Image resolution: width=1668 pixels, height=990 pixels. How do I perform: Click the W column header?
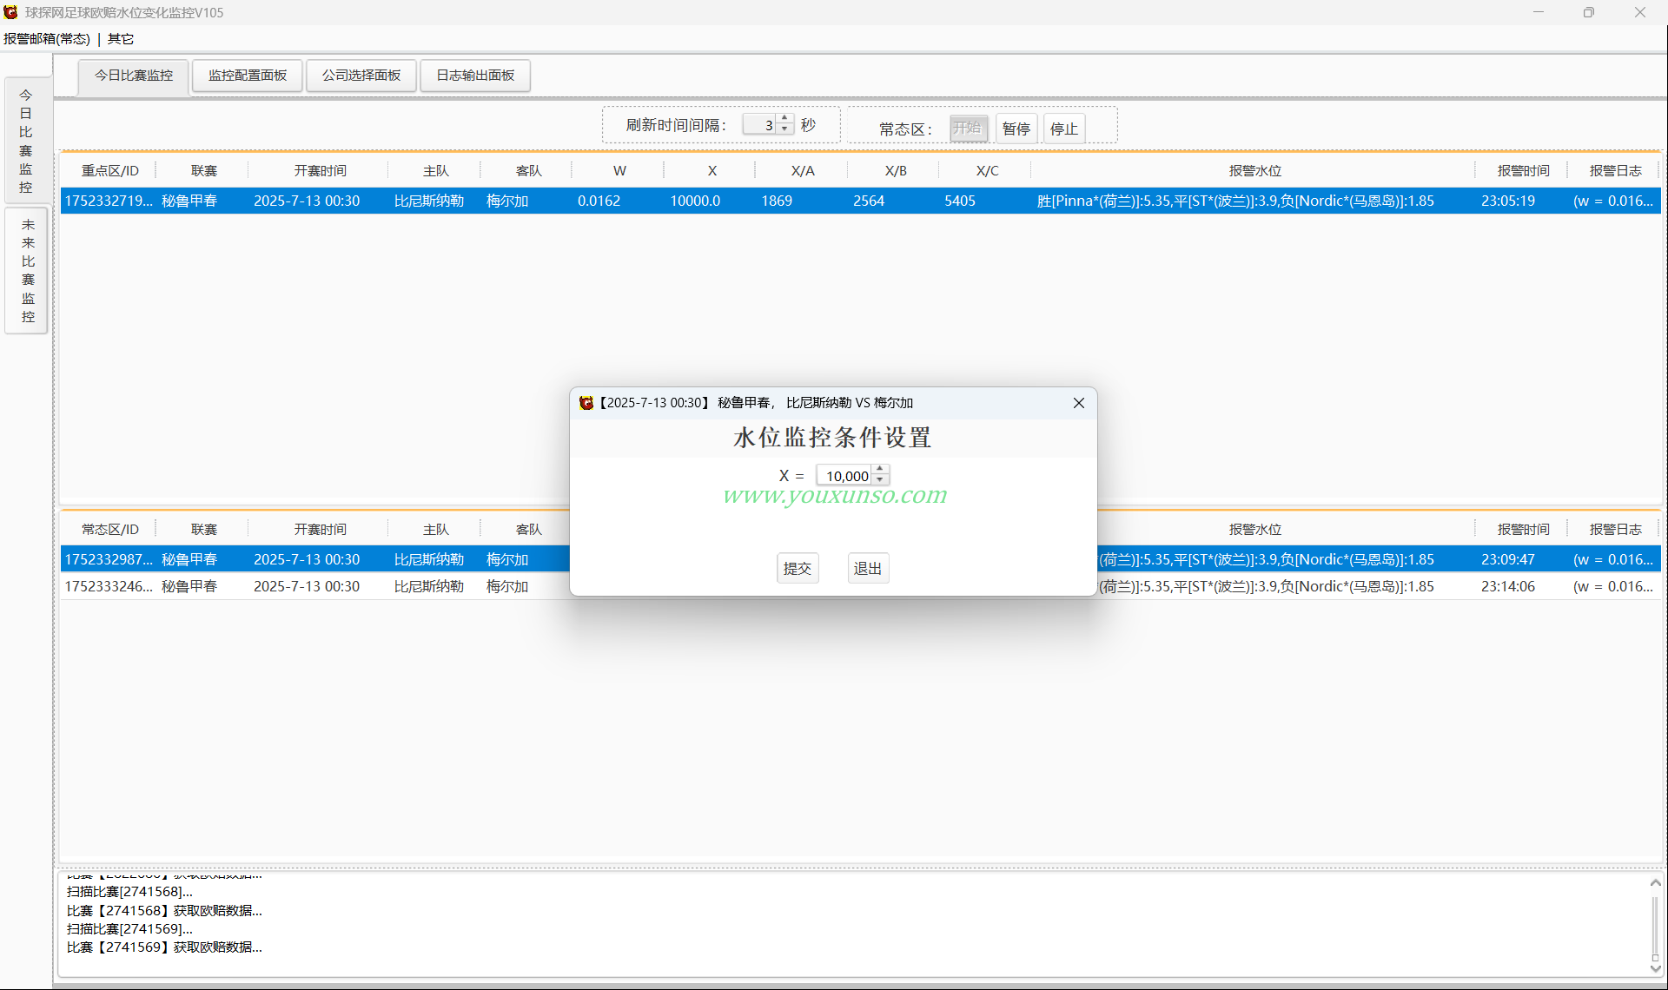point(619,171)
